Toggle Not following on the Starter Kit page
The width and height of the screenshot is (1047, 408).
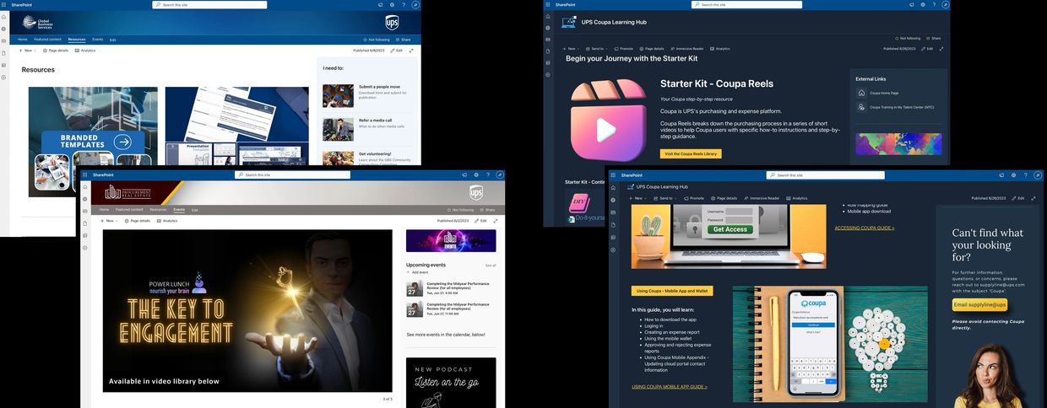[x=908, y=38]
